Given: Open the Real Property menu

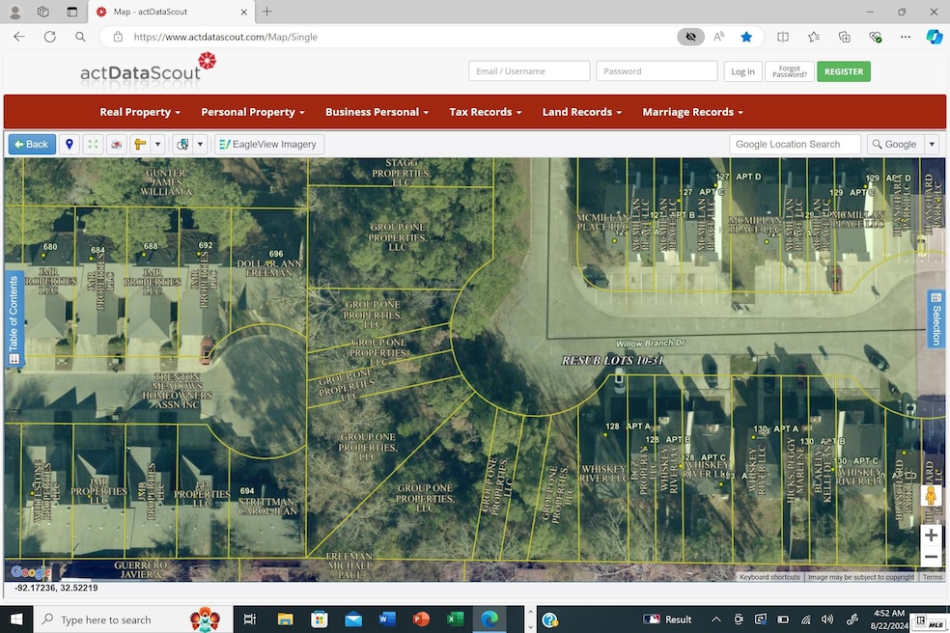Looking at the screenshot, I should click(140, 112).
